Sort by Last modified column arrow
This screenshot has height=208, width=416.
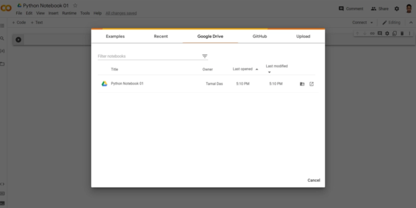click(269, 72)
